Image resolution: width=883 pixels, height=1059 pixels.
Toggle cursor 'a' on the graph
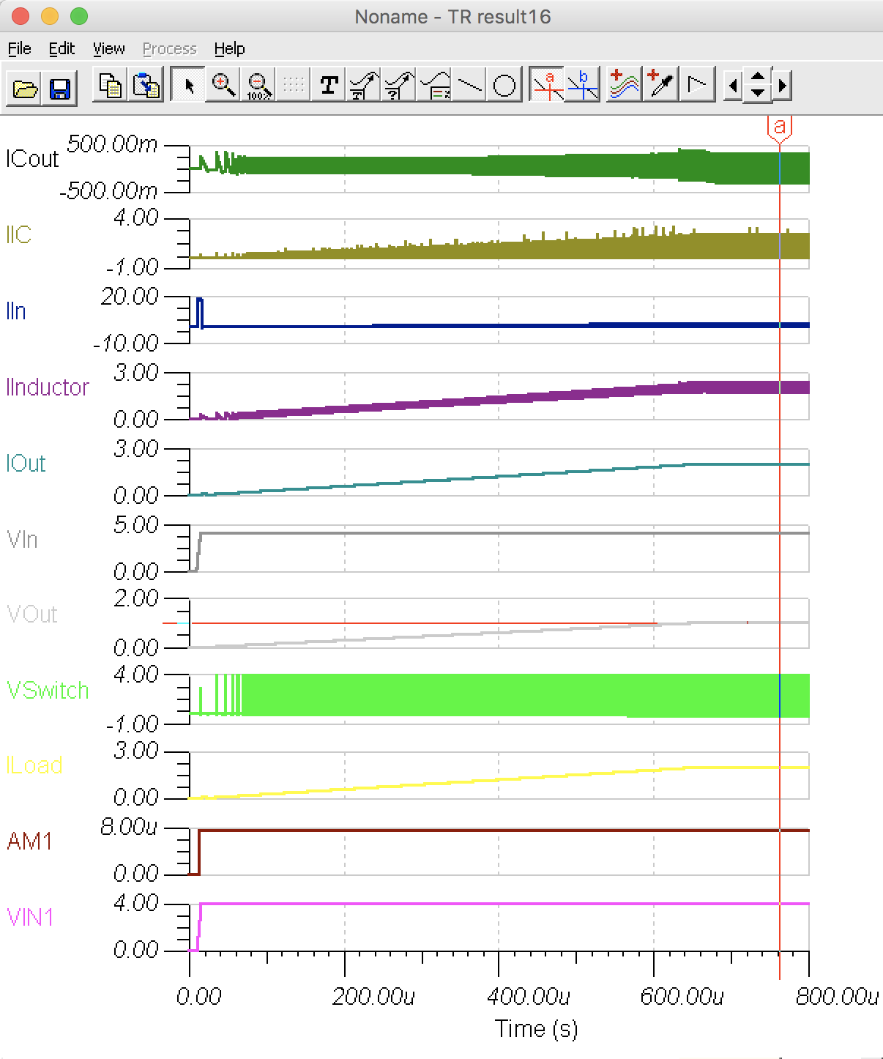click(x=547, y=86)
